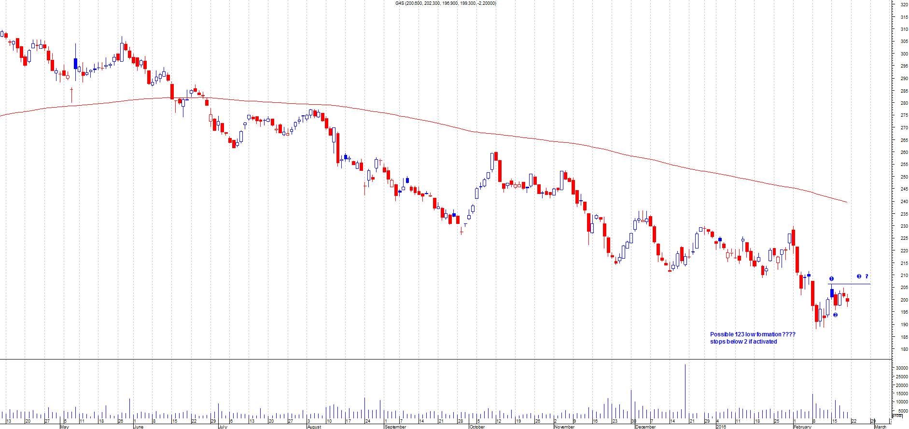Click the 180 price axis label
Screen dimensions: 909x429
coord(904,349)
